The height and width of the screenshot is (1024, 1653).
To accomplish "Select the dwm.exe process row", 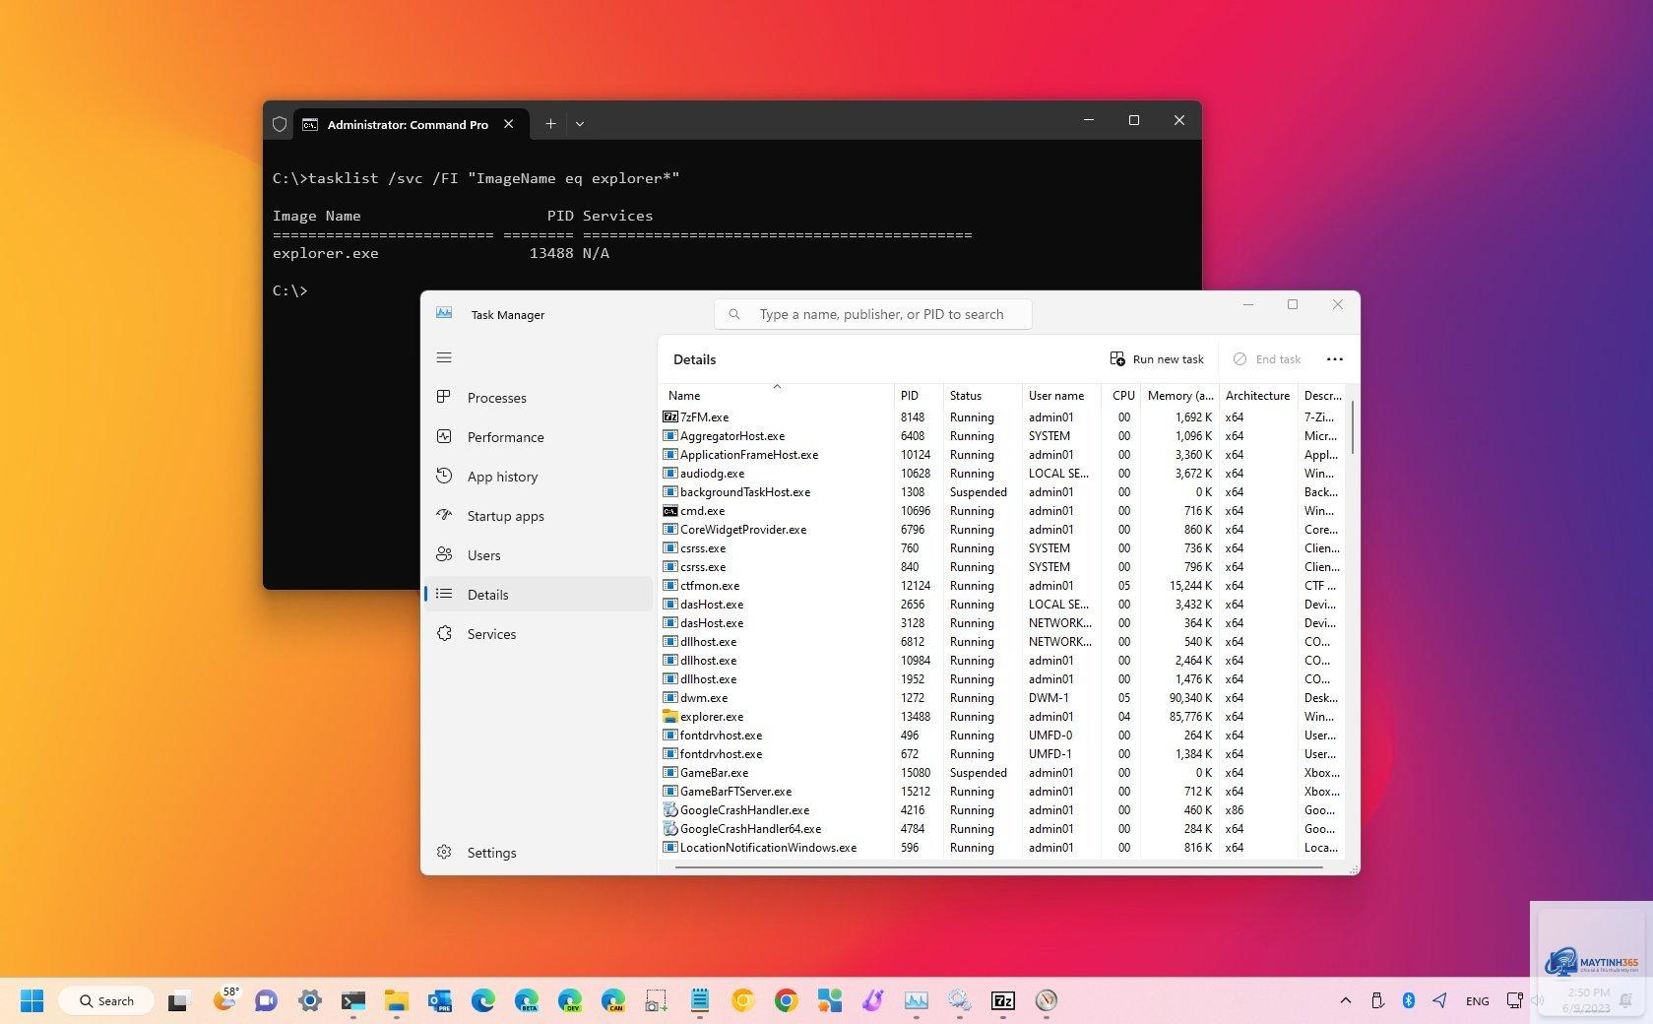I will point(1002,698).
